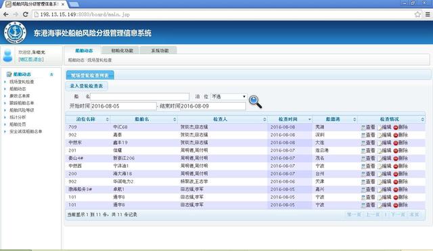Delete the 中汇68 inspection record
Viewport: 433px width, 251px height.
pyautogui.click(x=401, y=127)
